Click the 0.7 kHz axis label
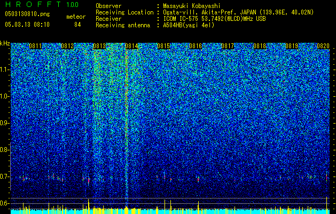 point(4,177)
